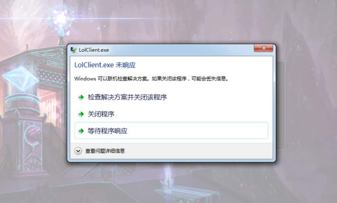This screenshot has height=203, width=337.
Task: Click the LolClient.exe title bar text
Action: pyautogui.click(x=94, y=50)
